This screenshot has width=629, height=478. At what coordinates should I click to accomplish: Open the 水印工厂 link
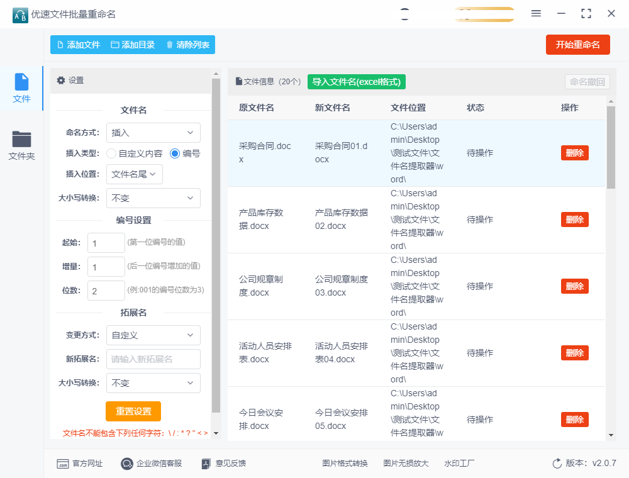[459, 464]
